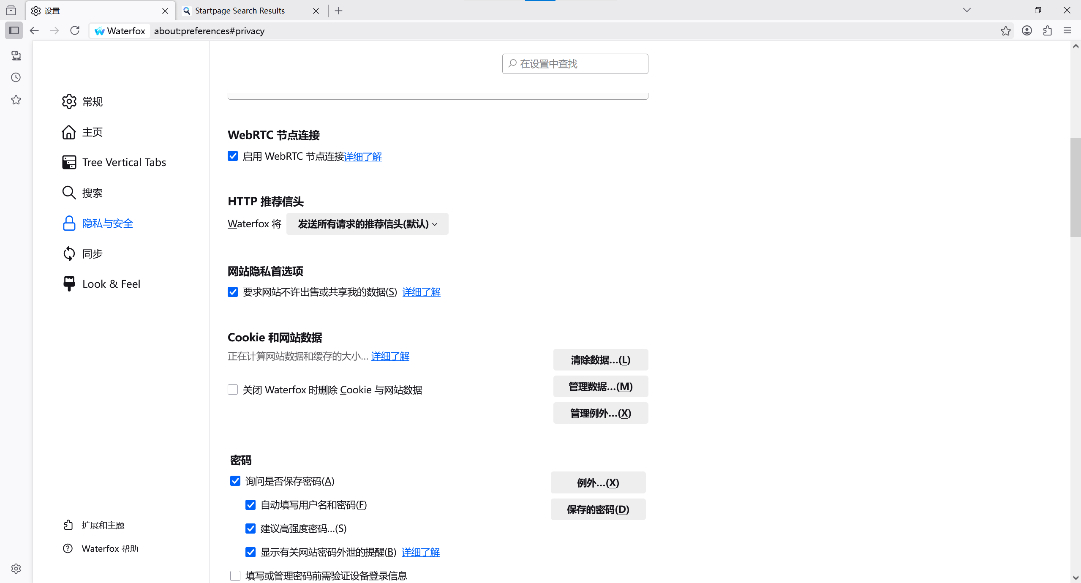1081x583 pixels.
Task: Open the hamburger application menu
Action: point(1067,31)
